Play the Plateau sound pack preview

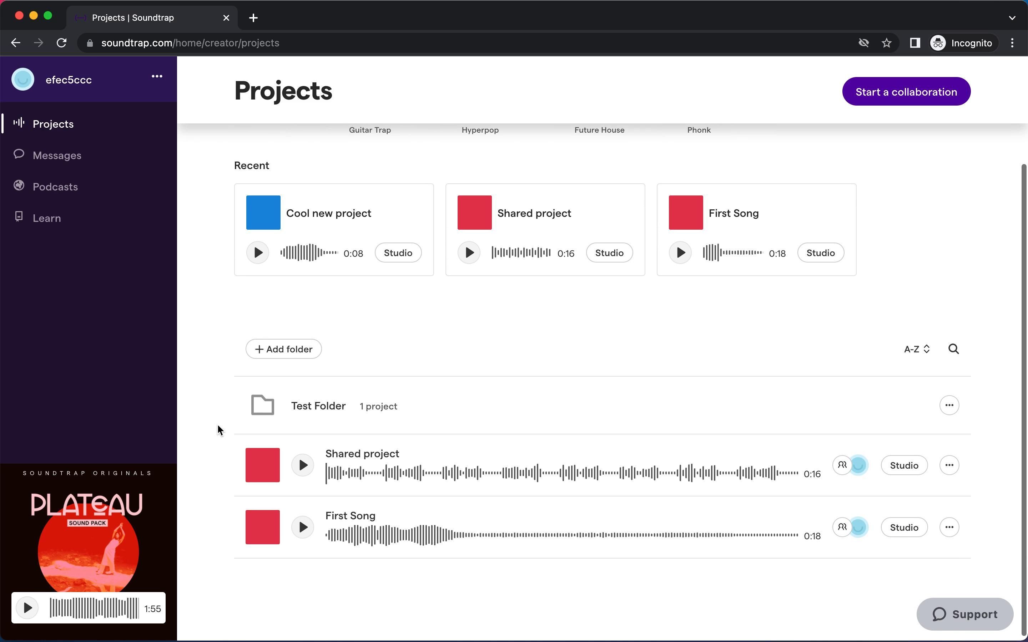[27, 608]
